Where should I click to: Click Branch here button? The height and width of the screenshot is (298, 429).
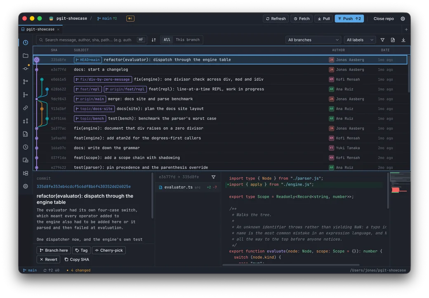coord(54,250)
